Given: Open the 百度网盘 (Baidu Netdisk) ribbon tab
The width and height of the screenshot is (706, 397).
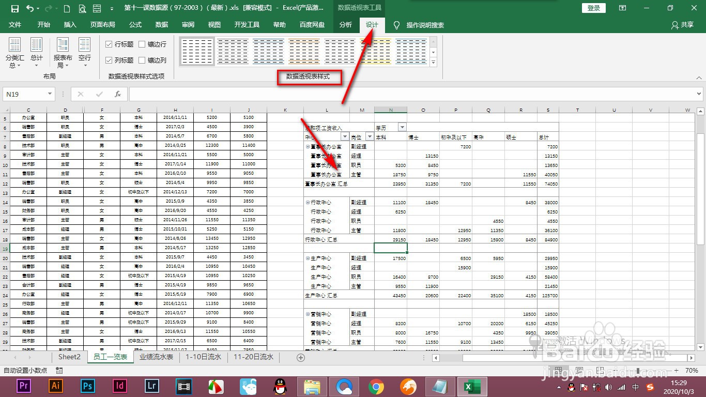Looking at the screenshot, I should click(x=312, y=24).
